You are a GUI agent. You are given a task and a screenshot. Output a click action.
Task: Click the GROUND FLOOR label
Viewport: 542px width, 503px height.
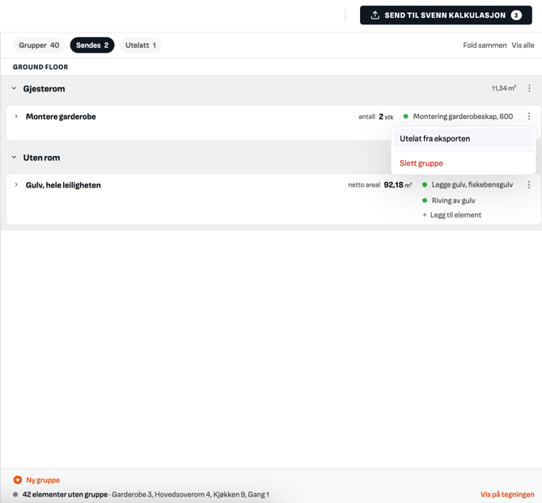click(40, 67)
